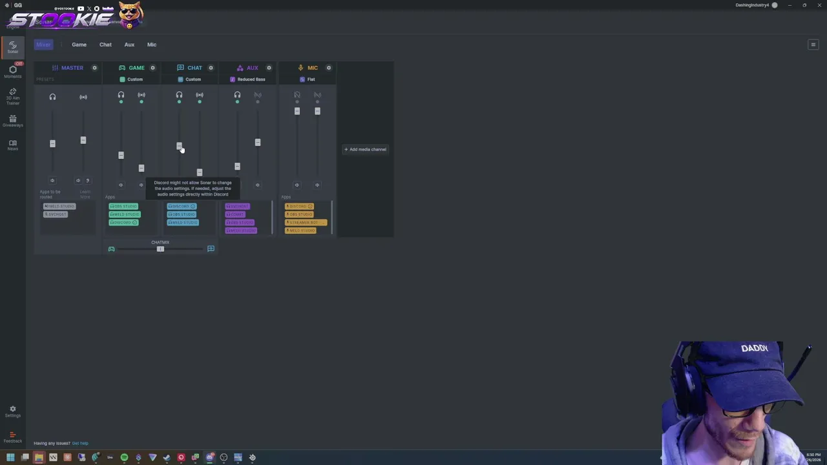Click the Discord info icon in Mic apps
Viewport: 827px width, 465px height.
(x=309, y=206)
